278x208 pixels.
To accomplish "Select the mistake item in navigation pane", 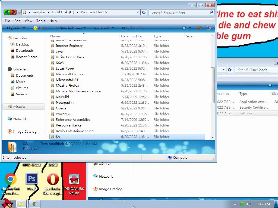I will tap(24, 107).
